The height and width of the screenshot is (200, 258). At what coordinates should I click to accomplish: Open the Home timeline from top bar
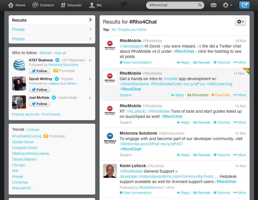coord(17,5)
